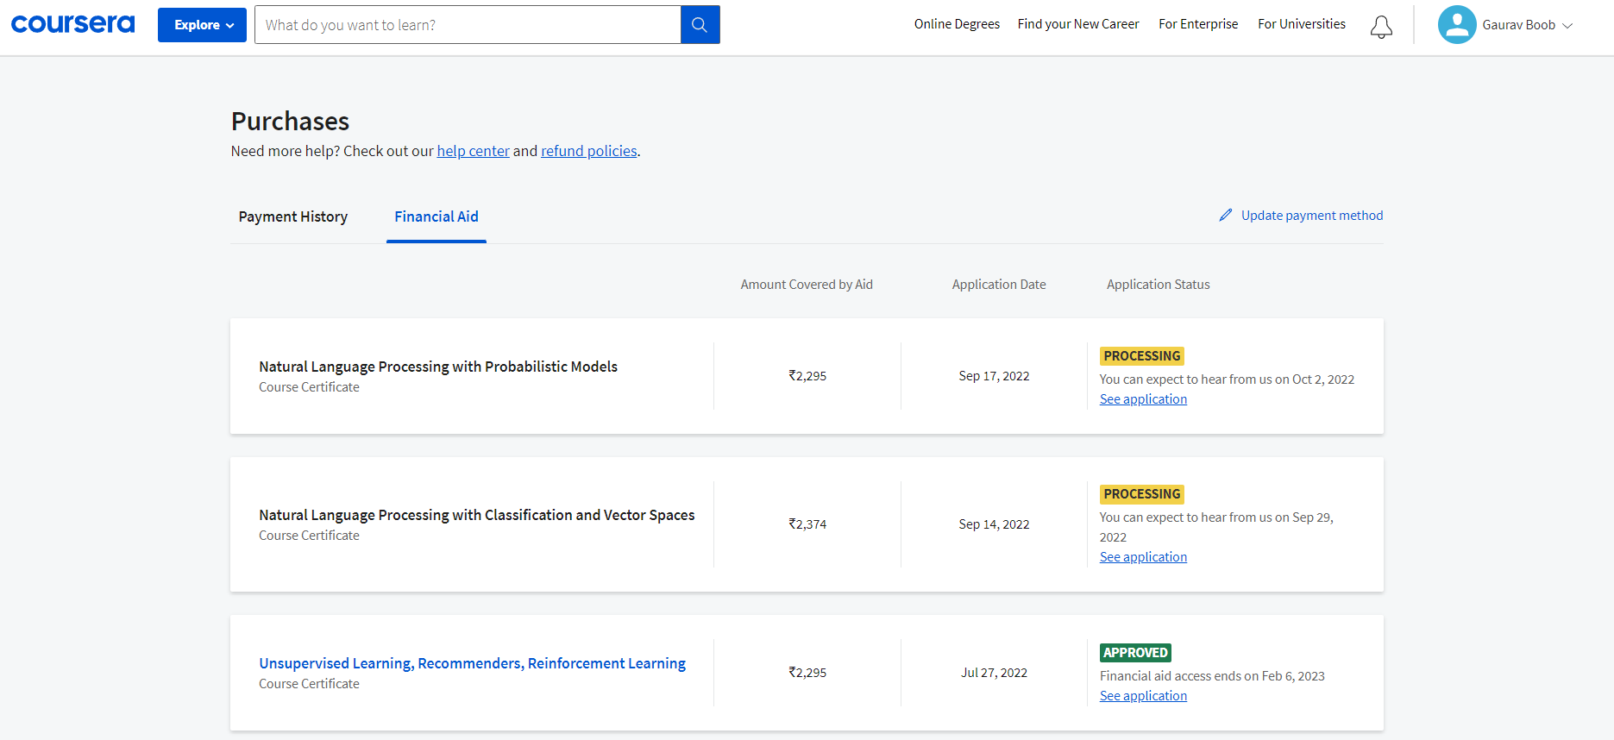Open the refund policies link
1614x740 pixels.
pyautogui.click(x=588, y=151)
